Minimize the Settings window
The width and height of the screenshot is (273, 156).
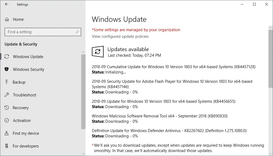point(242,4)
